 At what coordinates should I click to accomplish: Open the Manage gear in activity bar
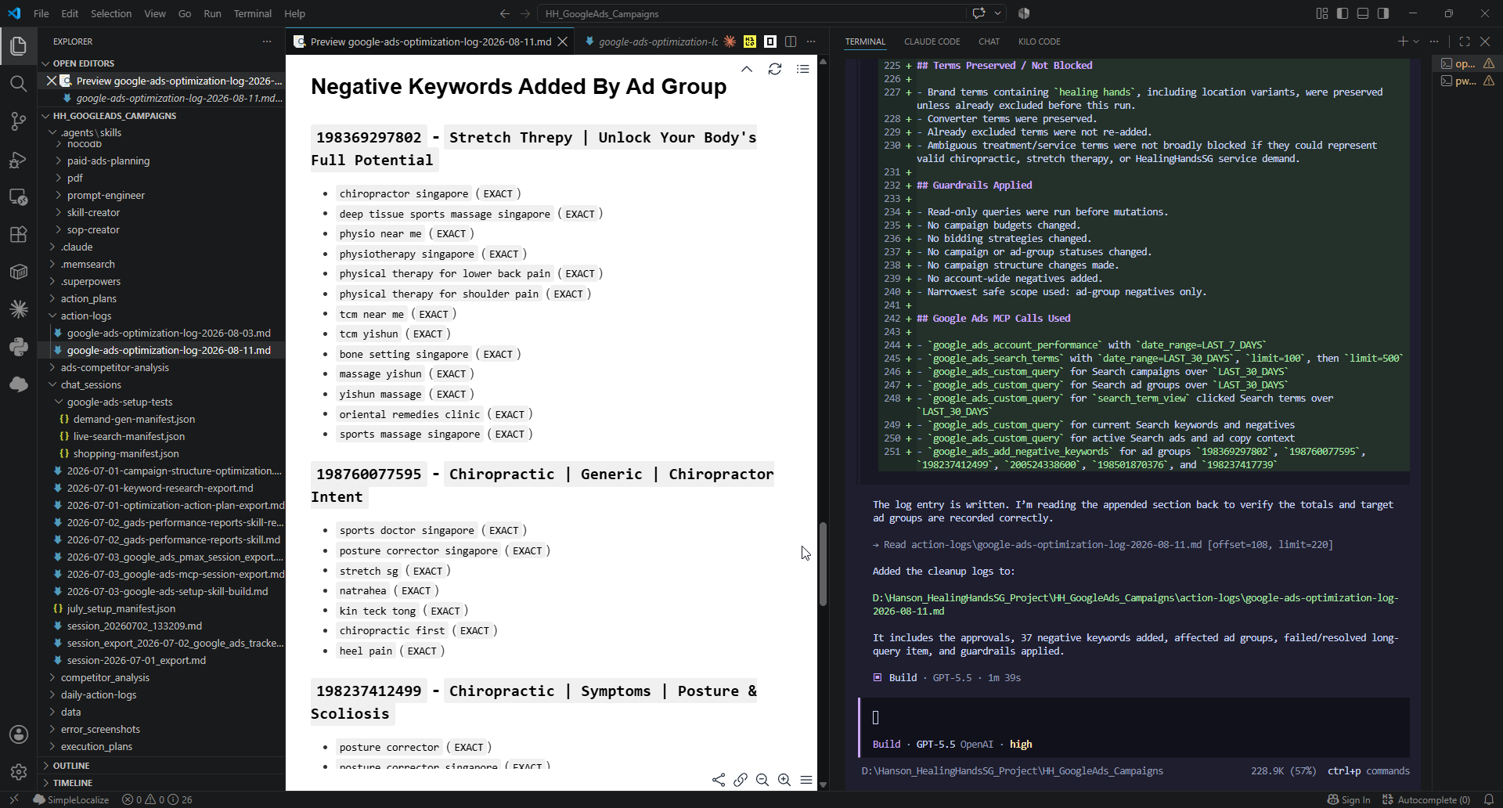[x=19, y=772]
